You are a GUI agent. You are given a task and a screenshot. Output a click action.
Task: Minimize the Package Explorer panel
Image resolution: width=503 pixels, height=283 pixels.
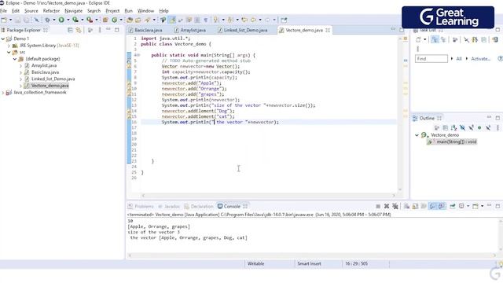(108, 30)
